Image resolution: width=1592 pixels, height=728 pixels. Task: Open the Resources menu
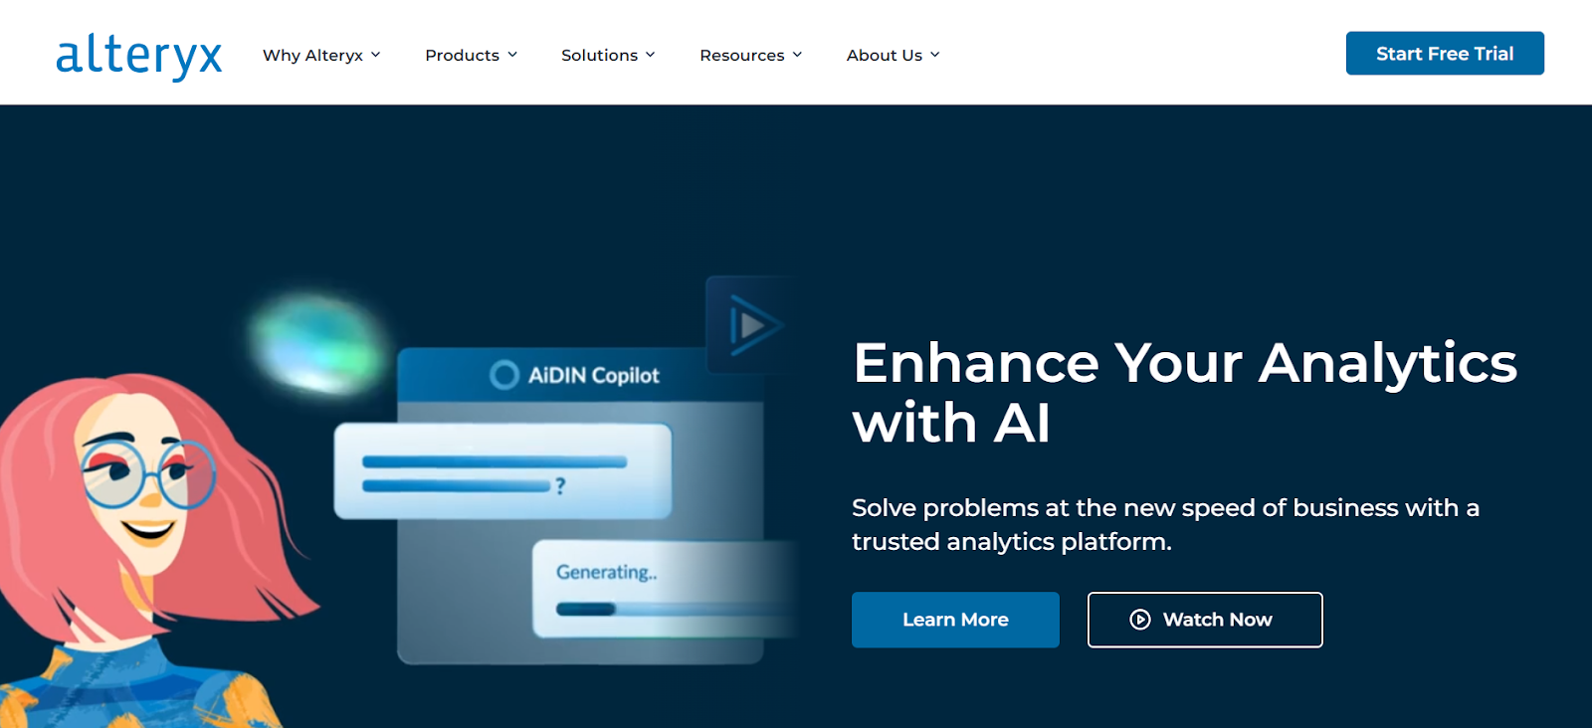(741, 56)
